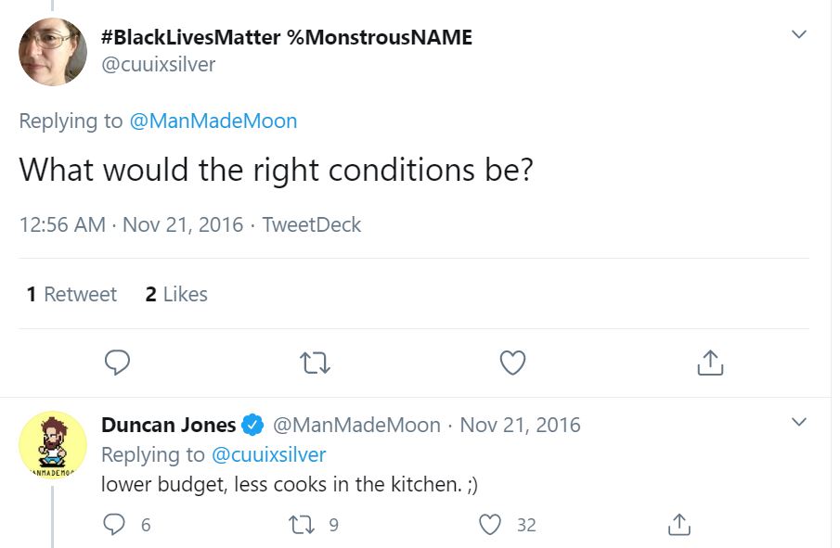
Task: Click the TweetDeck source label
Action: point(312,225)
